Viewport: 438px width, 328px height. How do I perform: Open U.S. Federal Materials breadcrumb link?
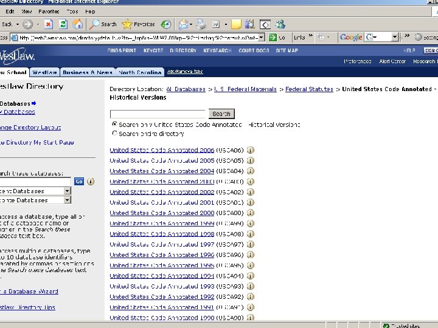tap(245, 89)
